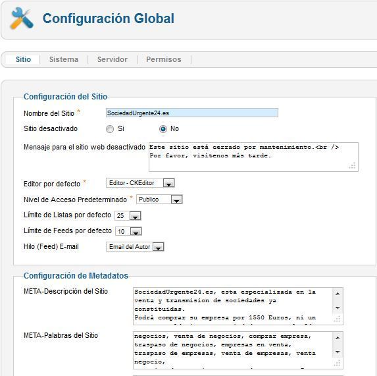The height and width of the screenshot is (376, 377).
Task: Click the Configuración Global tools icon
Action: pos(22,18)
